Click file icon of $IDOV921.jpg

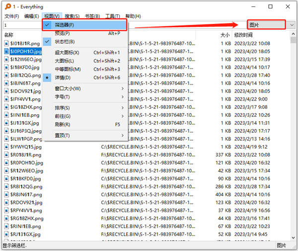pyautogui.click(x=6, y=91)
